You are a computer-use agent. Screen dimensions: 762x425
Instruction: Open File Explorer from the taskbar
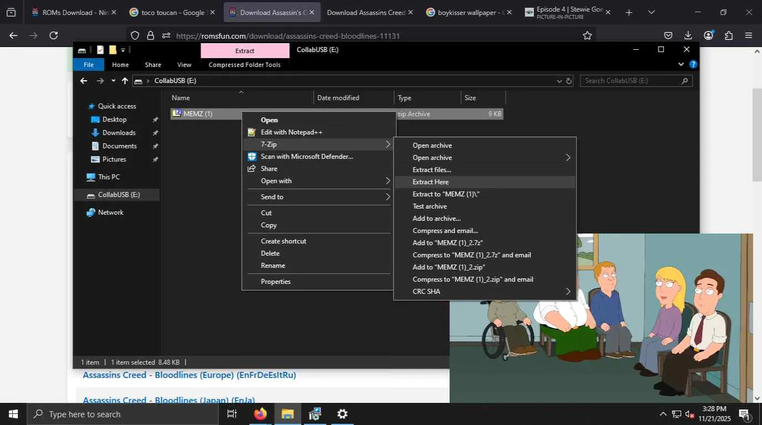coord(287,414)
